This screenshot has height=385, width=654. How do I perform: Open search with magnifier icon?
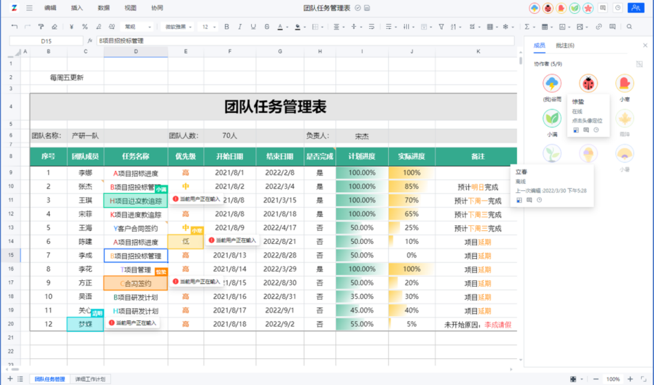tap(629, 27)
